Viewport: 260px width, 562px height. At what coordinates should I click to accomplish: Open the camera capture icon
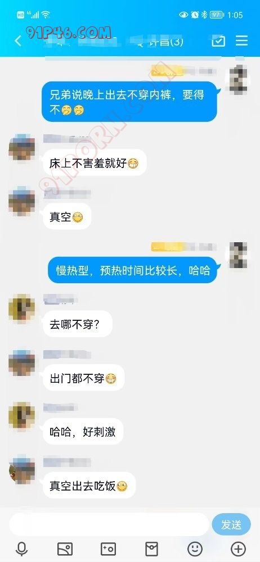point(108,549)
